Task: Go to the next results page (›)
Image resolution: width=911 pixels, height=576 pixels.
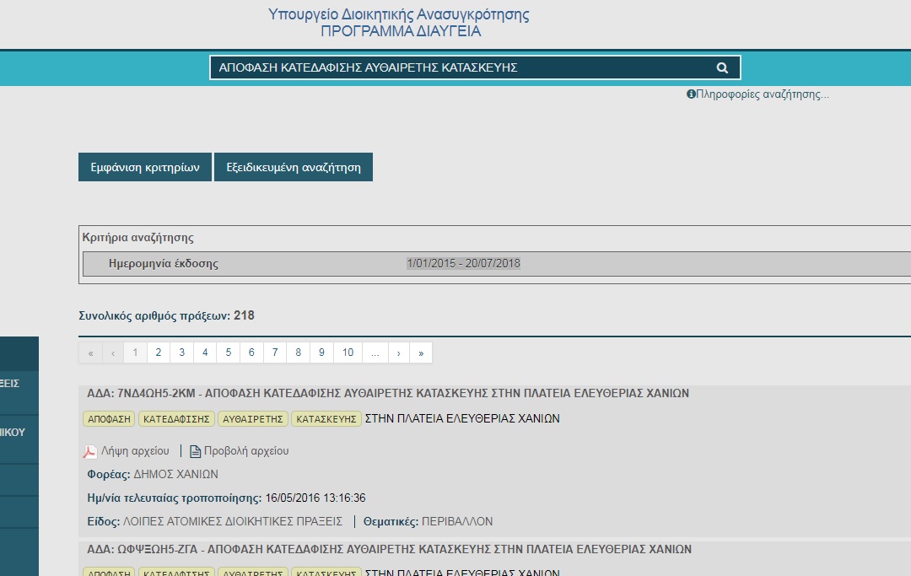Action: (398, 353)
